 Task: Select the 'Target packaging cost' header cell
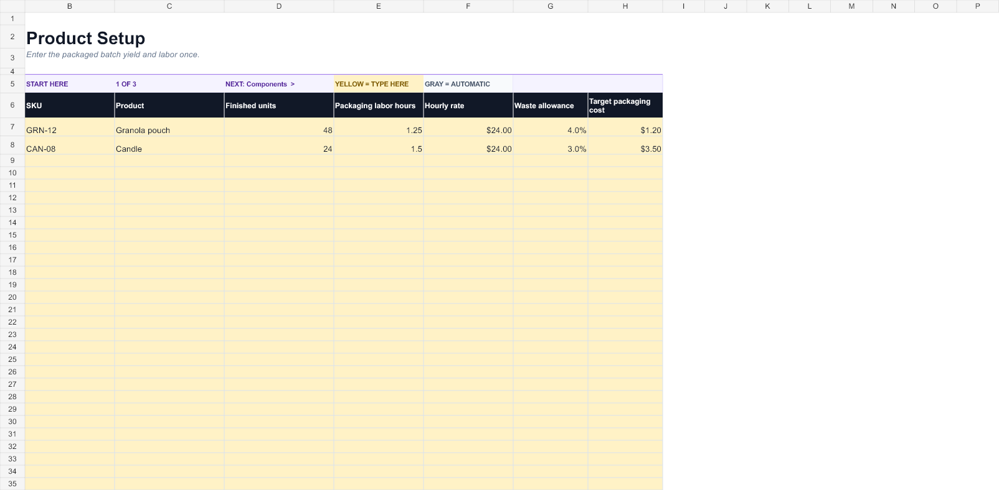point(625,106)
